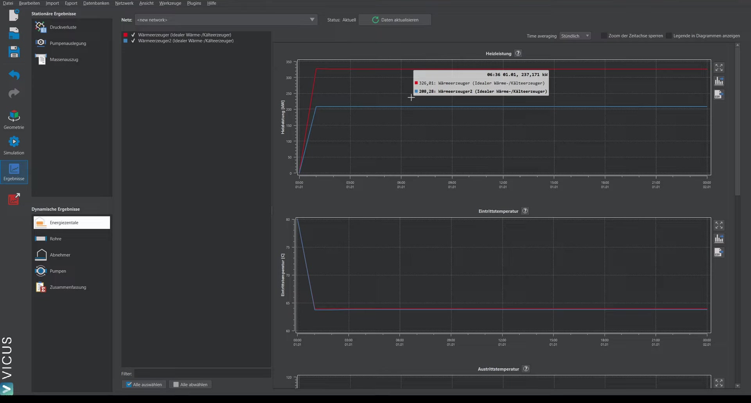Click the new project file icon

tap(14, 15)
